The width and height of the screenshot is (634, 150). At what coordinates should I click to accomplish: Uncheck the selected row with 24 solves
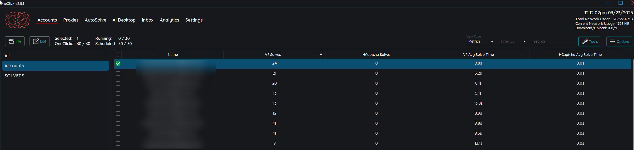118,63
